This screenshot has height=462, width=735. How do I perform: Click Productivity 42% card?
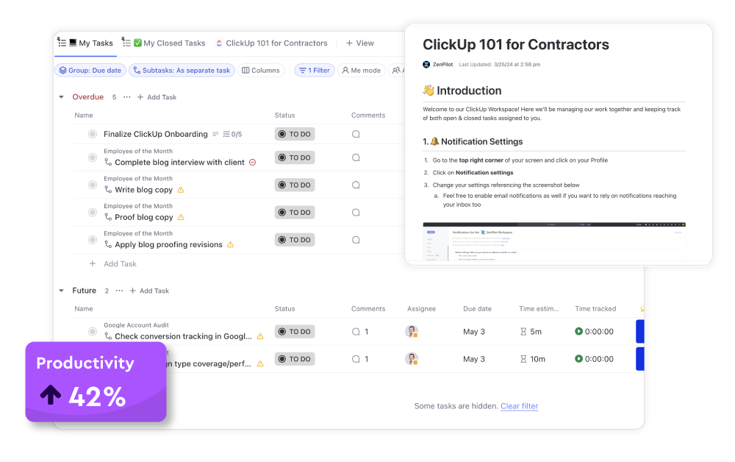[96, 382]
